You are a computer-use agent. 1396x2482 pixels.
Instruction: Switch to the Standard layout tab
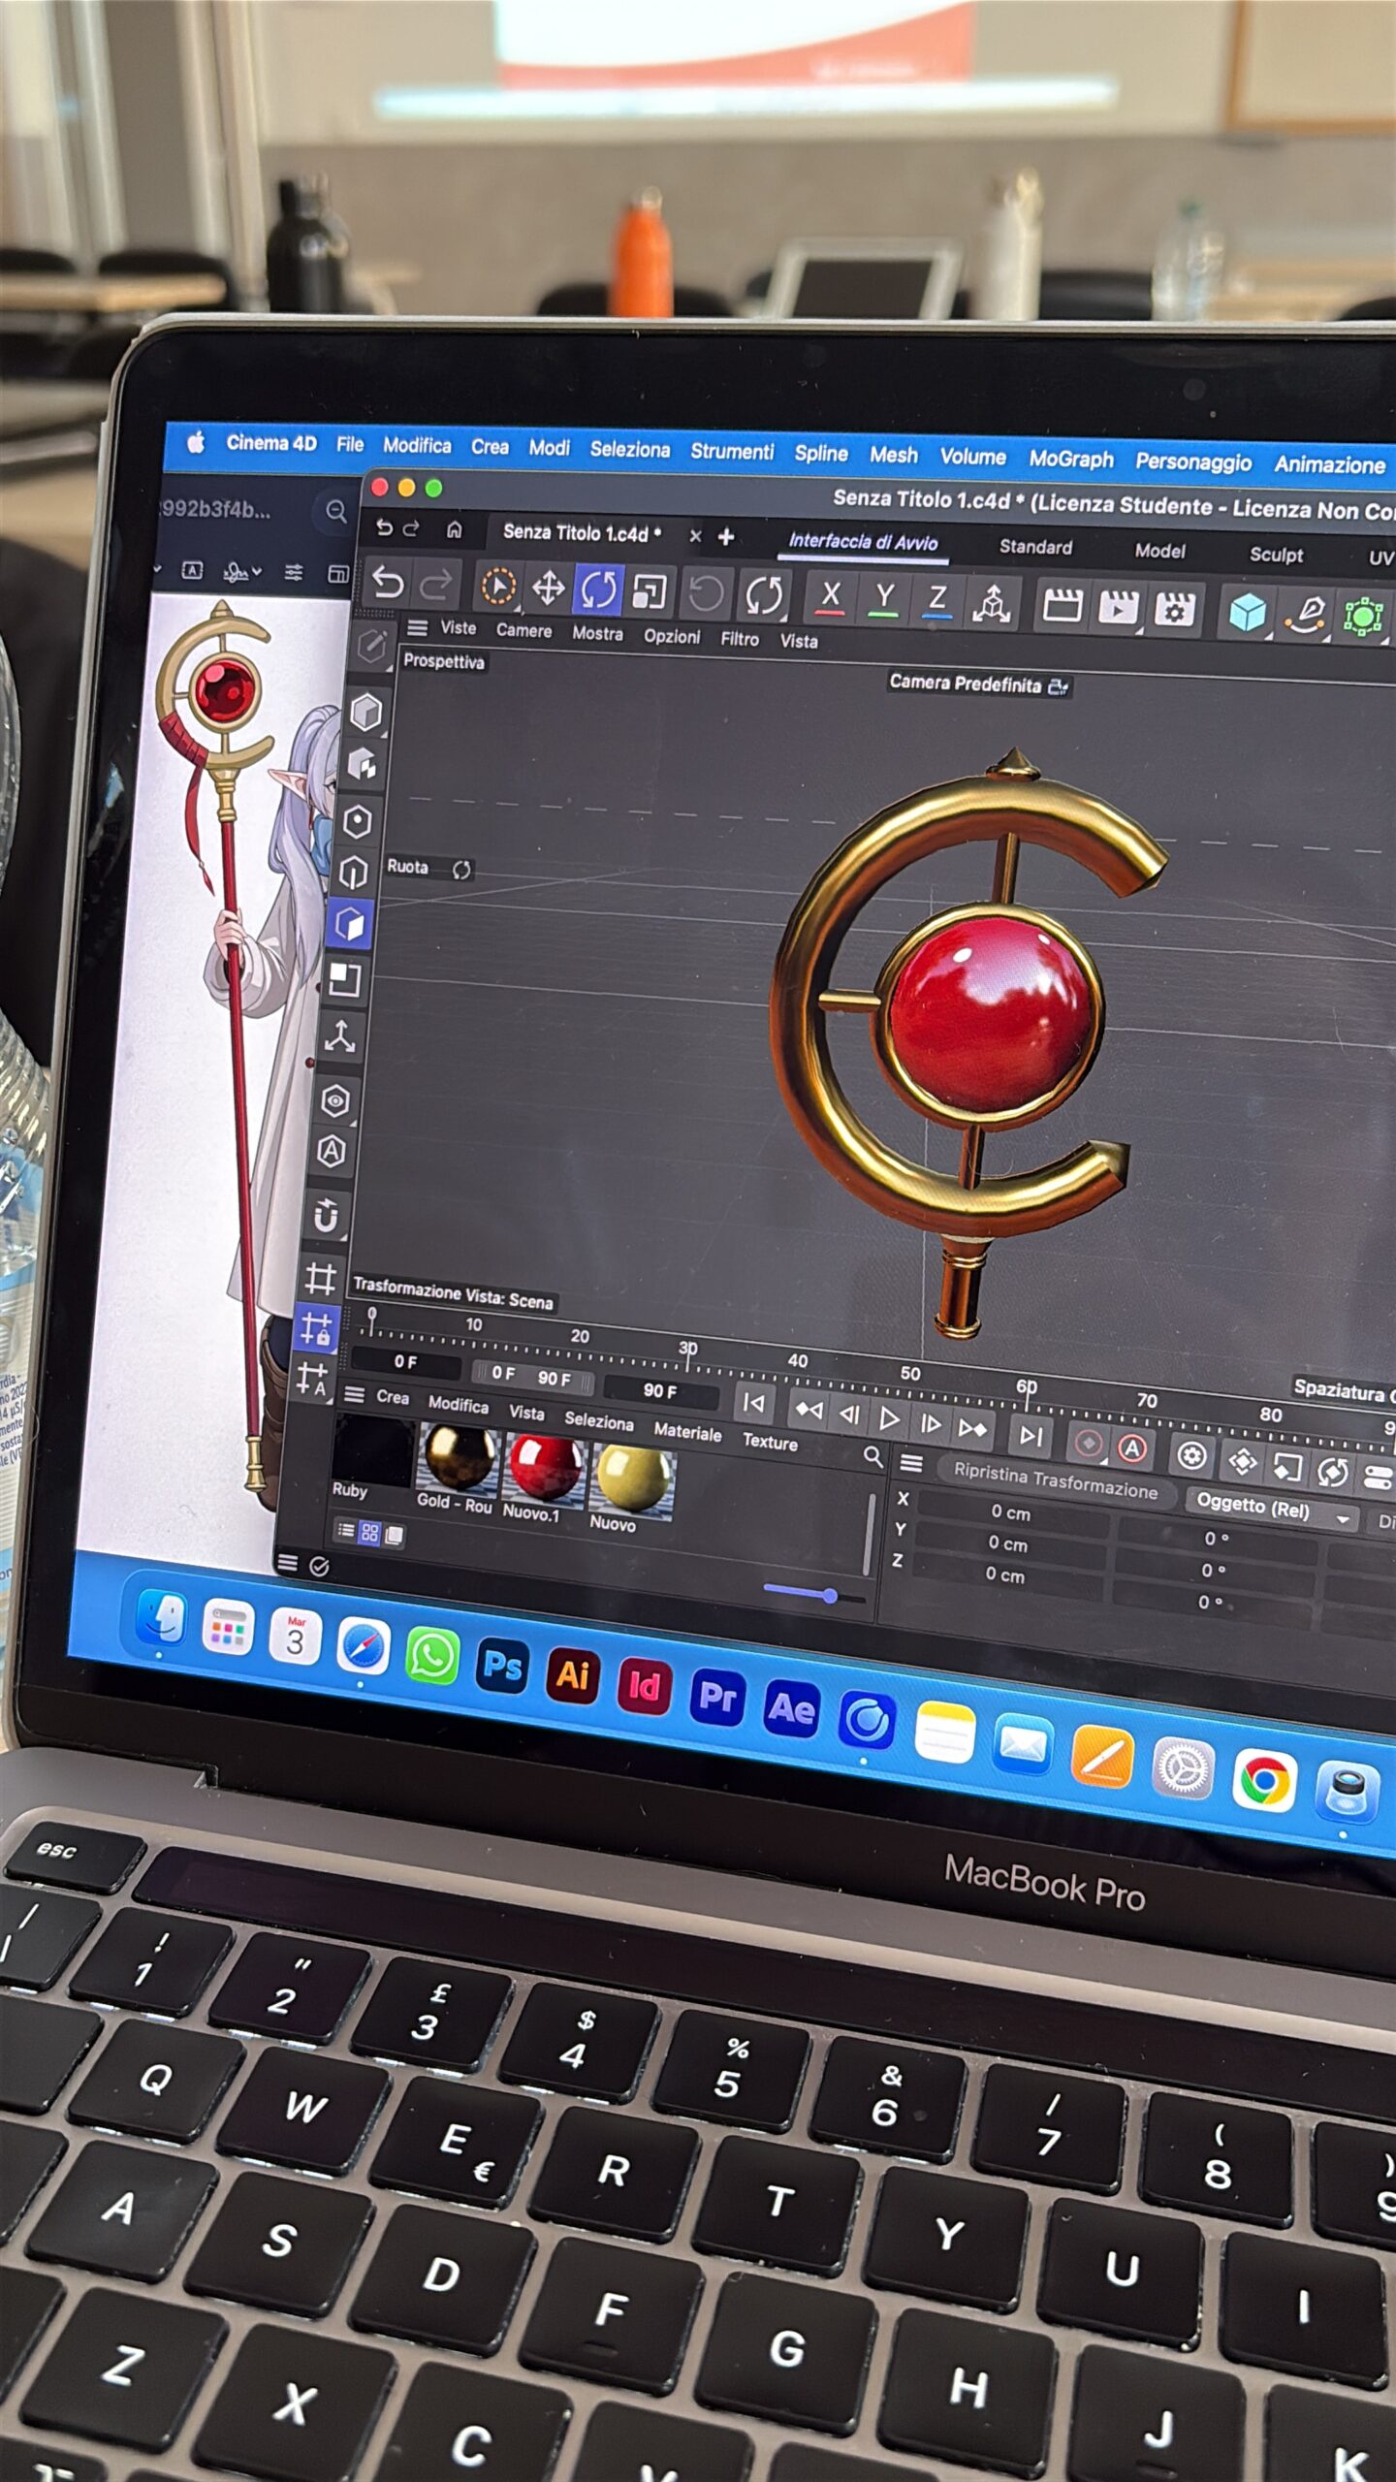[1035, 547]
